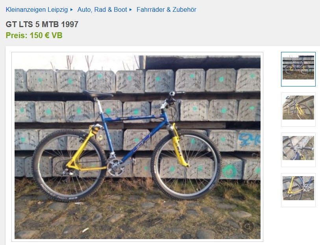
Task: Select the first thumbnail showing the full bike
Action: [298, 69]
